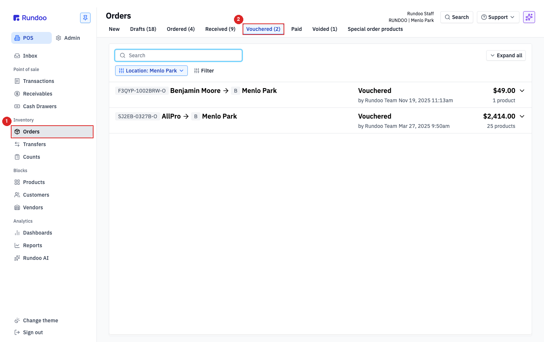This screenshot has width=544, height=342.
Task: Click the Rundoo AI sparkle icon
Action: click(17, 258)
